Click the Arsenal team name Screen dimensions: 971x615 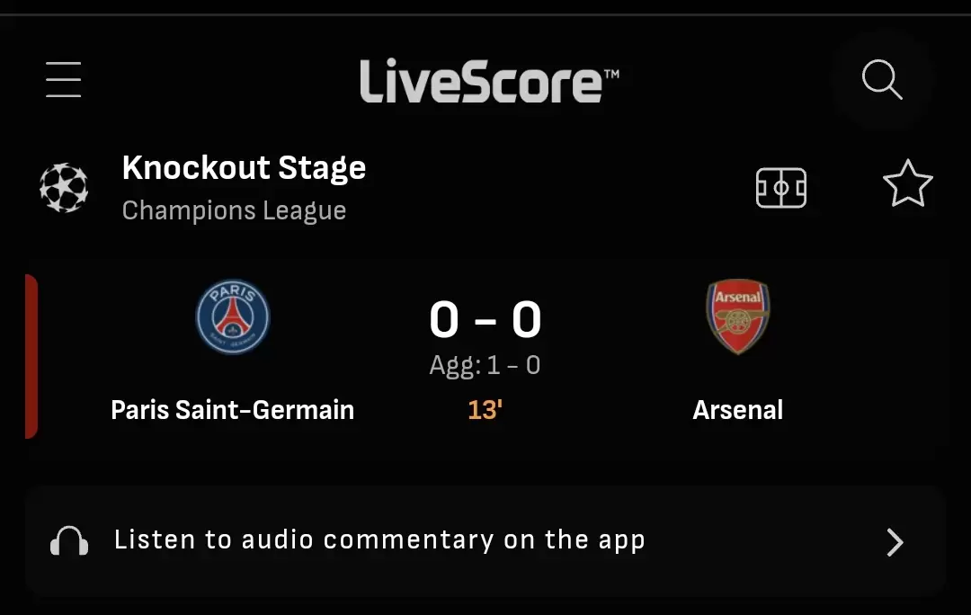pyautogui.click(x=737, y=410)
